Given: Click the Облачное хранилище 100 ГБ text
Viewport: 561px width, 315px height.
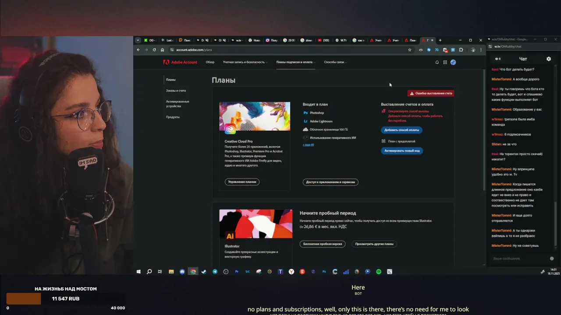Looking at the screenshot, I should [329, 129].
